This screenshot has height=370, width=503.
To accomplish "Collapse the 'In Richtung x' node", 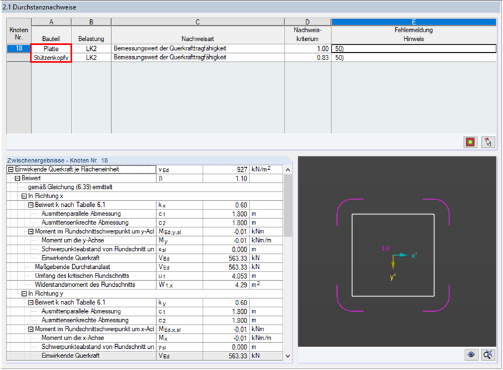I will (24, 196).
